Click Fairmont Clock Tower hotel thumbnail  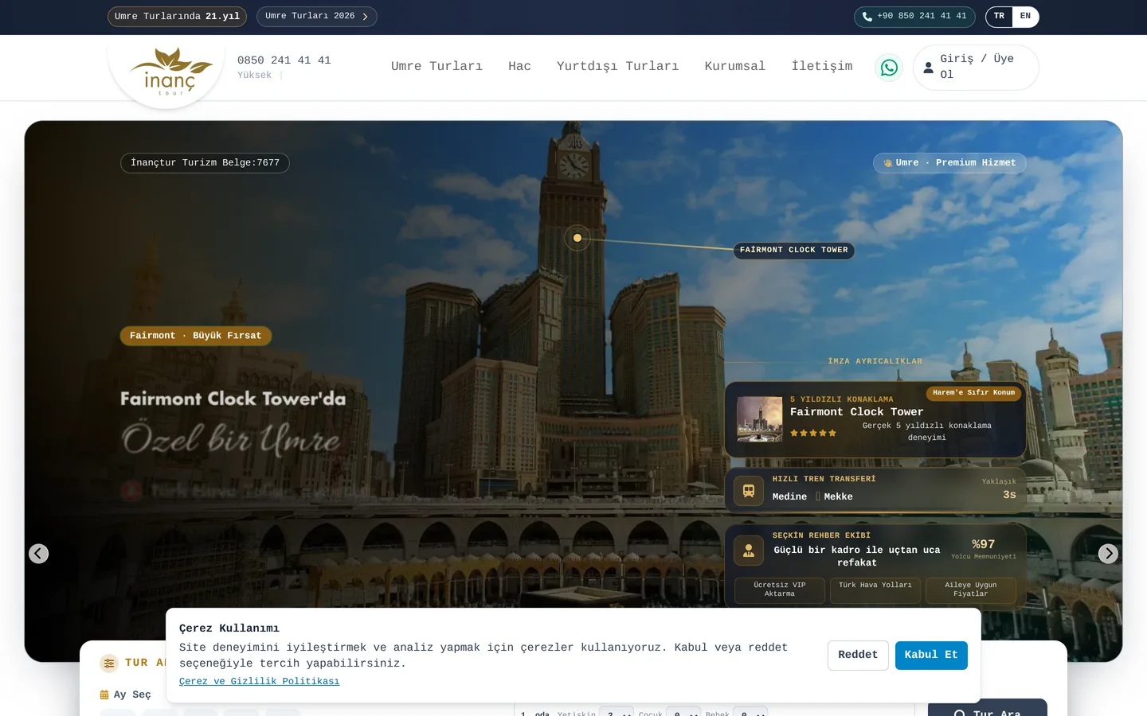759,419
